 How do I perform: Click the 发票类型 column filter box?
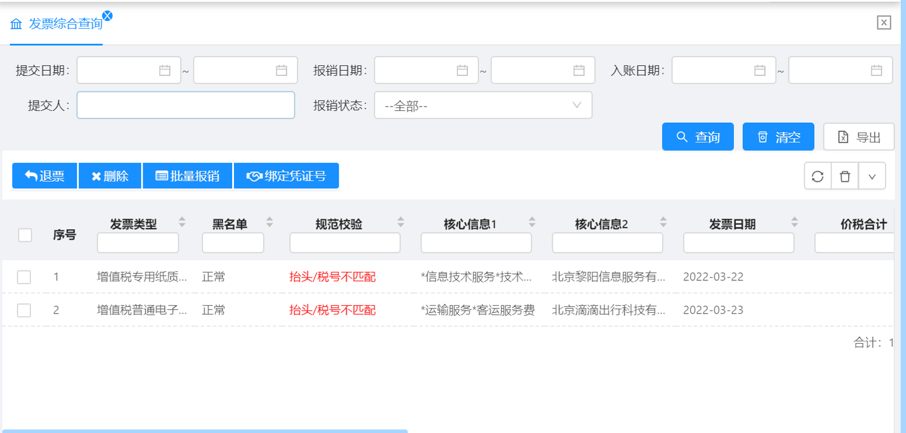(x=138, y=243)
